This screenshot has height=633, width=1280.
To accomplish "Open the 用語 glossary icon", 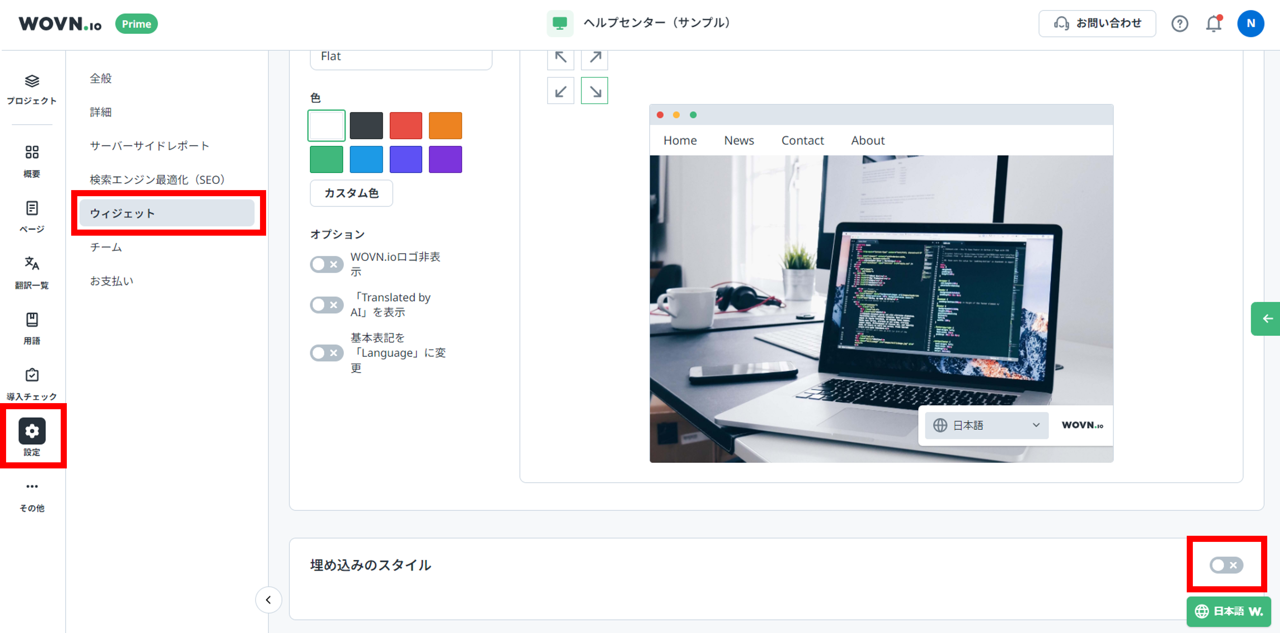I will click(32, 320).
